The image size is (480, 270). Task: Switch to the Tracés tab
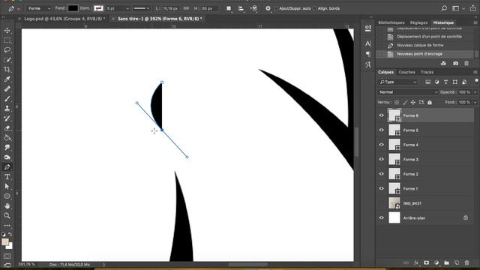[427, 72]
